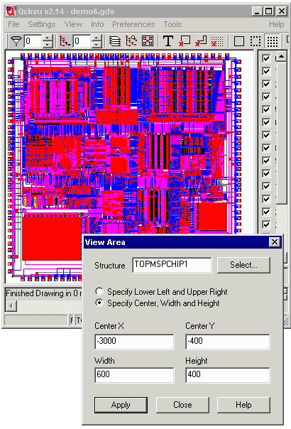
Task: Open the Preferences menu
Action: pos(133,24)
